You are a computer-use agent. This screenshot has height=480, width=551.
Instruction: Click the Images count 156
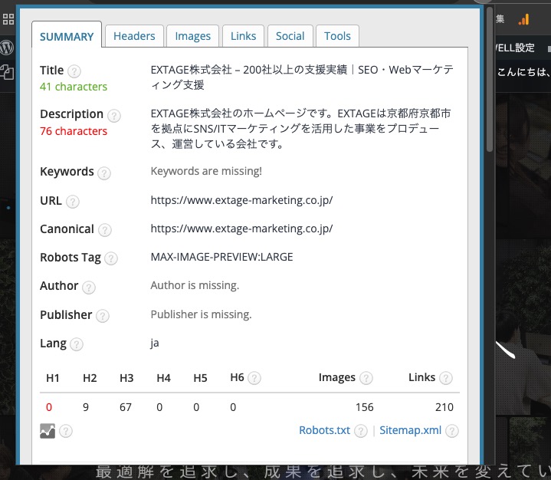tap(365, 407)
